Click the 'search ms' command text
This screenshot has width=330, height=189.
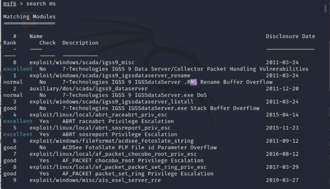(41, 4)
